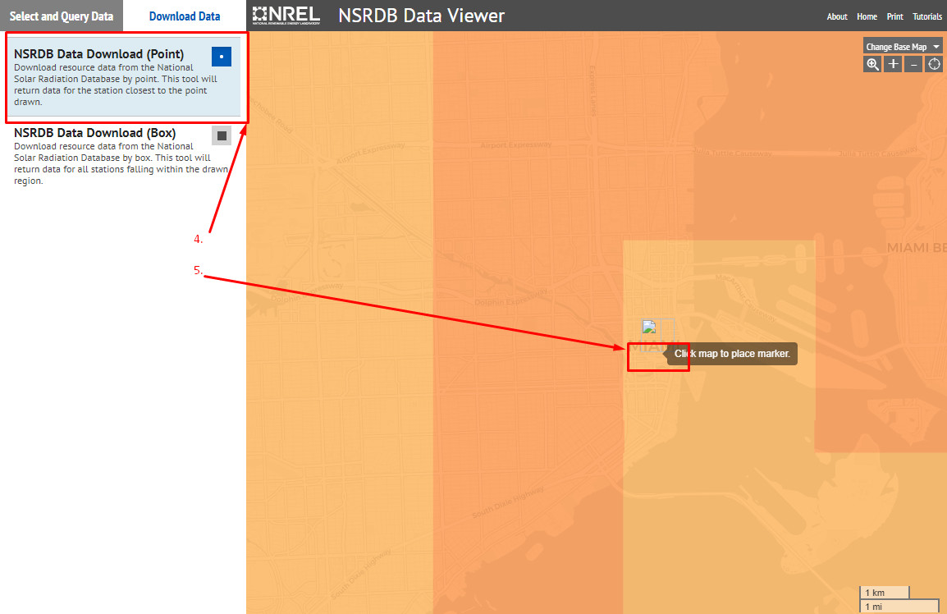Click NSRDB Data Download (Box) heading
The width and height of the screenshot is (947, 614).
95,132
